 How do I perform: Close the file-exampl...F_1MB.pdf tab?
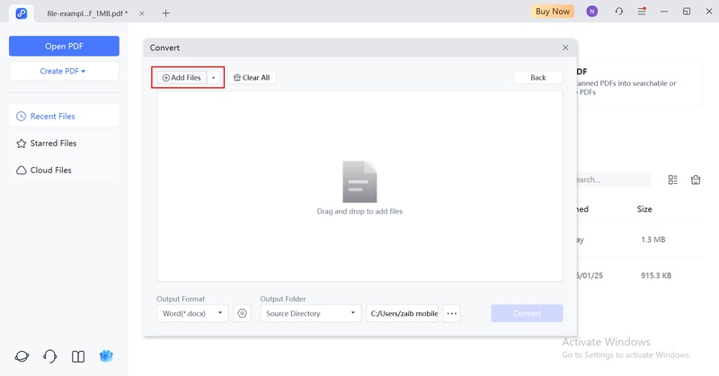coord(142,13)
